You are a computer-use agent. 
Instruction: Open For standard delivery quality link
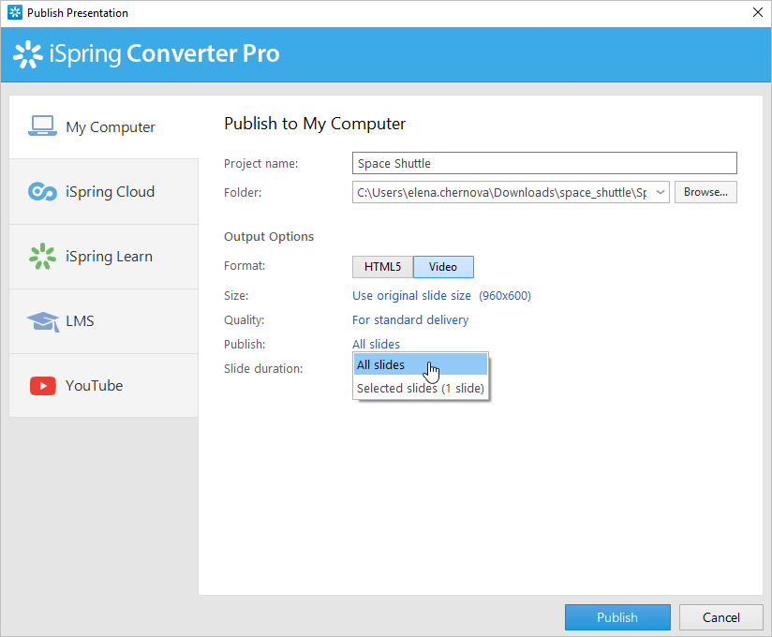pos(410,320)
